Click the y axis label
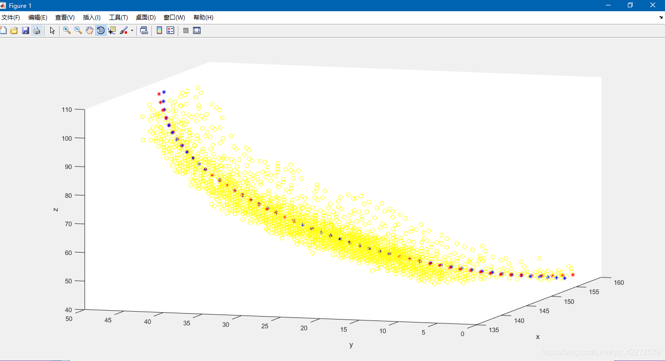Screen dimensions: 665x361 [x=351, y=344]
